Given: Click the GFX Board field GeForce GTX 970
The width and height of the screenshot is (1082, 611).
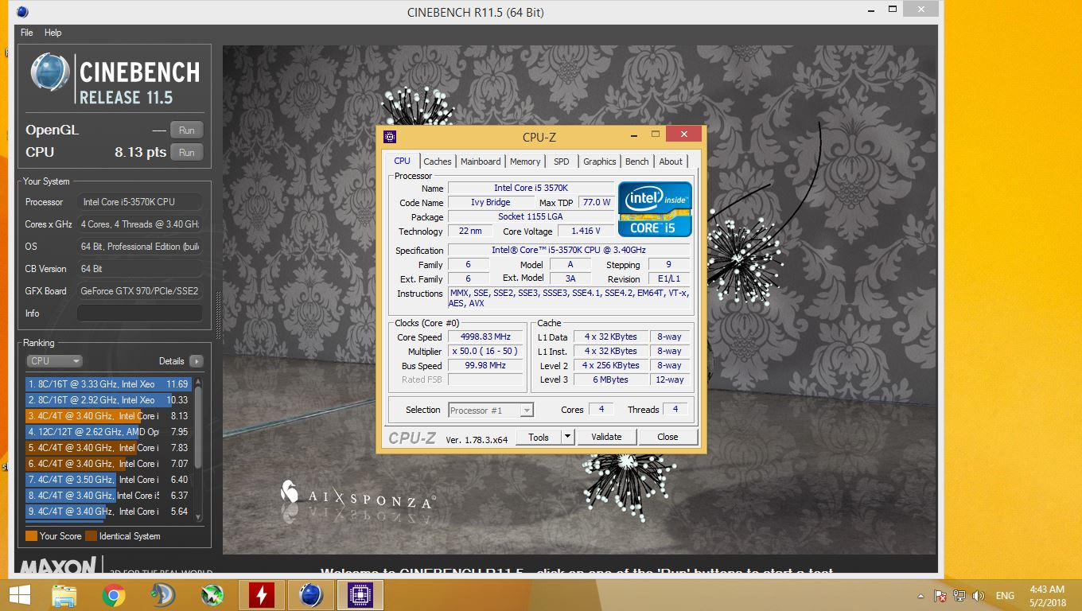Looking at the screenshot, I should (139, 291).
